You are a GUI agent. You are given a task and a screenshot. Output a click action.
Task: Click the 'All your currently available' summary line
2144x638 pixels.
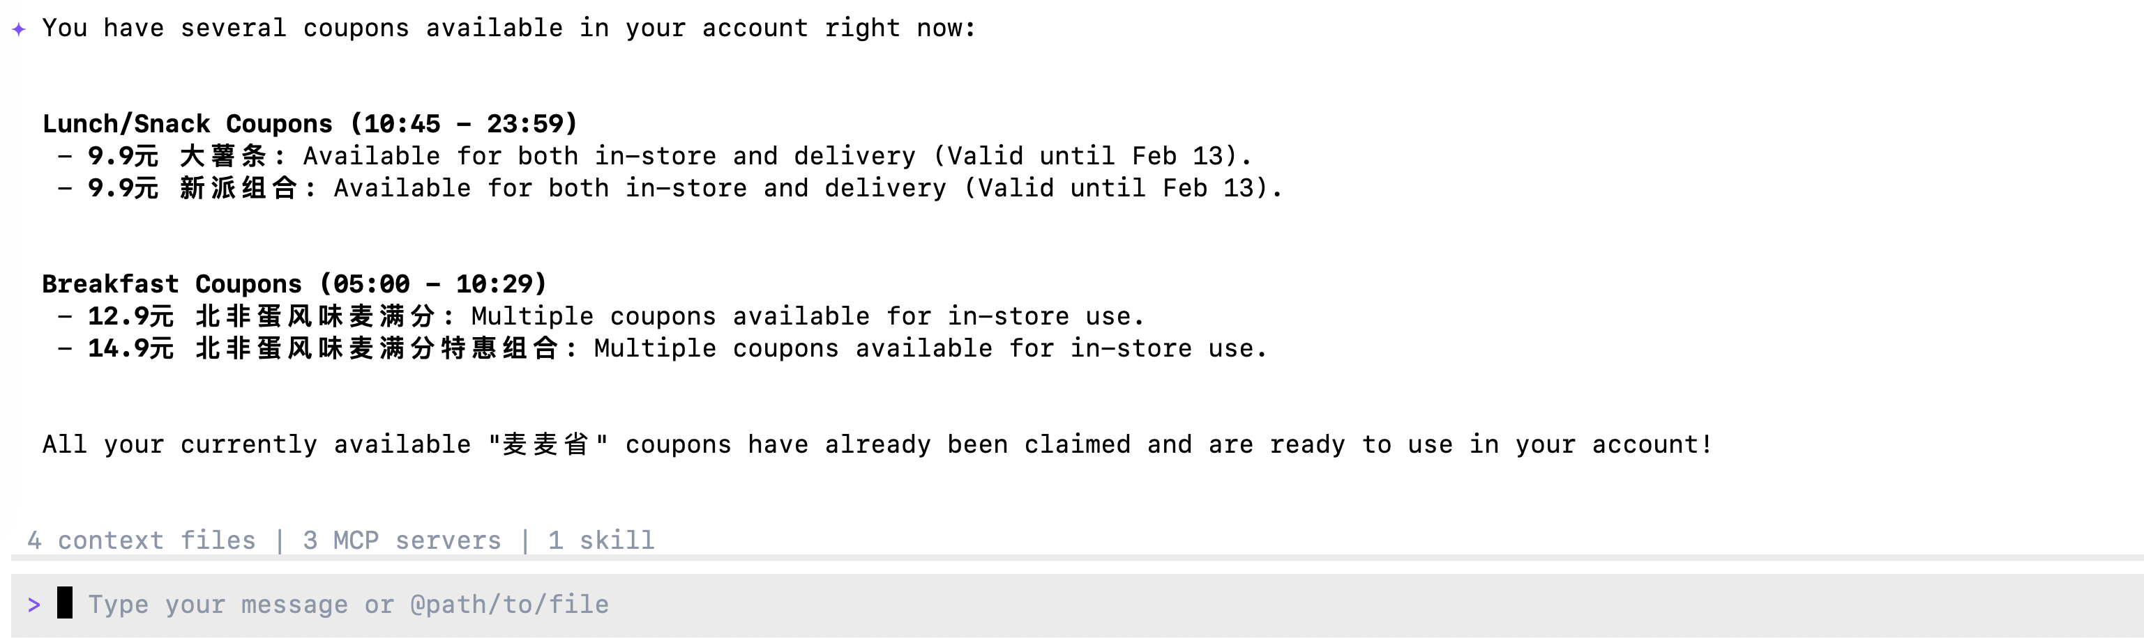point(877,444)
